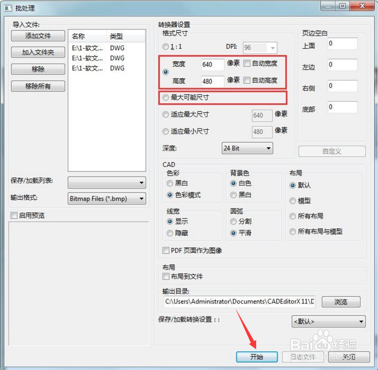Close the 批处理 window with X
Image resolution: width=378 pixels, height=370 pixels.
(x=362, y=6)
